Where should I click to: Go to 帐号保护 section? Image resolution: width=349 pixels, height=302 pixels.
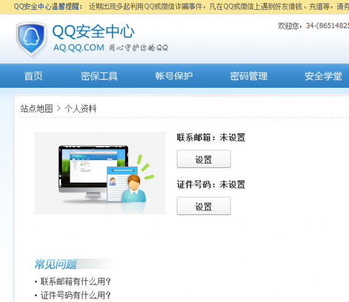click(174, 76)
